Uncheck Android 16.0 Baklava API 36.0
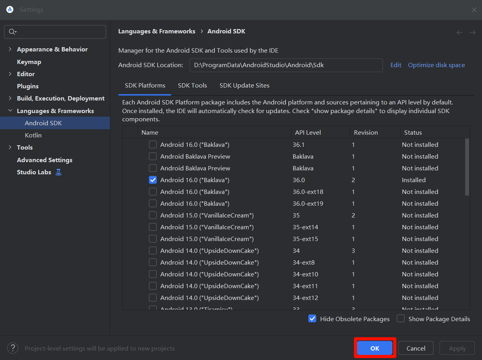 point(153,180)
